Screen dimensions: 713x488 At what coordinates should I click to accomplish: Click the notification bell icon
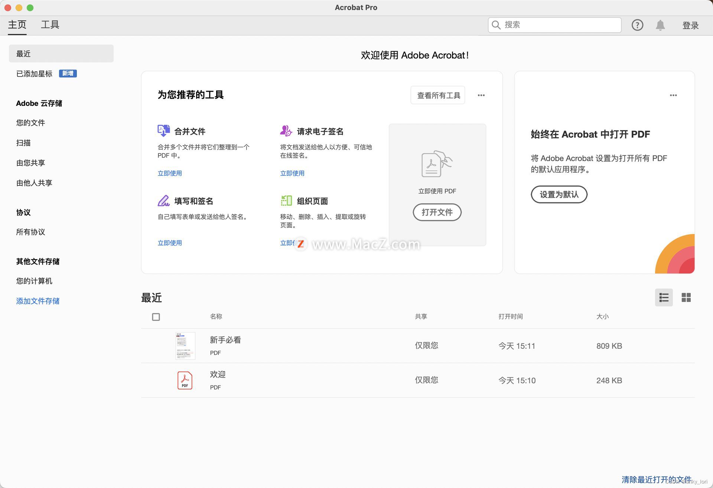[660, 25]
